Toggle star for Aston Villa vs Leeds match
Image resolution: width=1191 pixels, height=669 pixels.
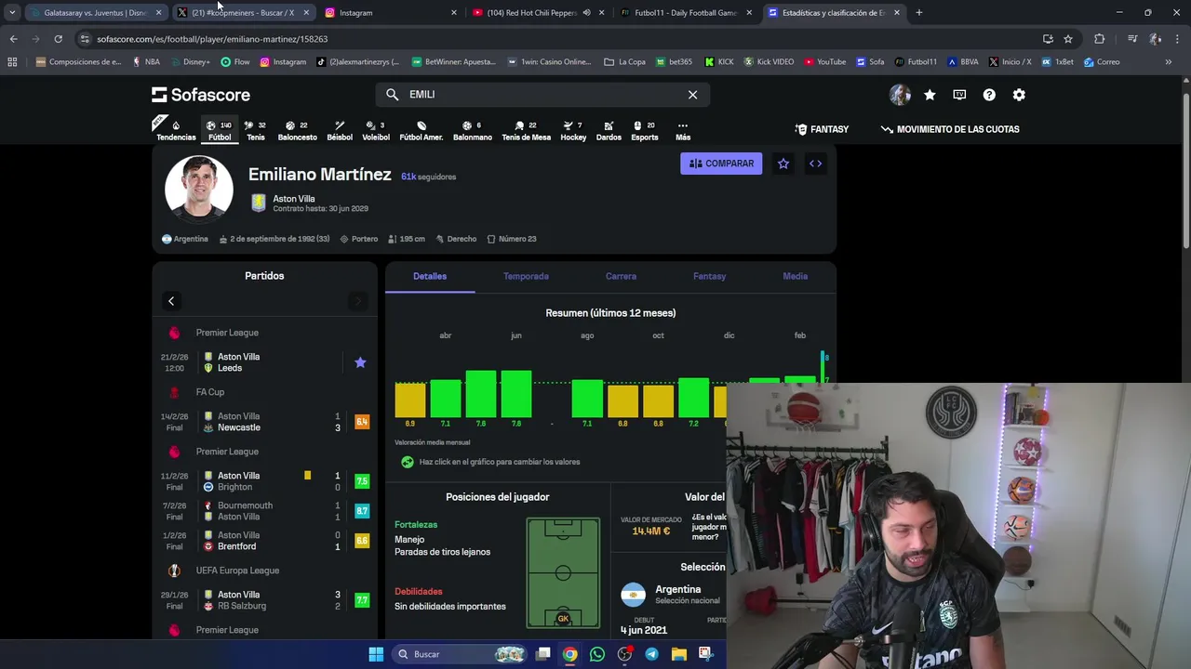coord(360,362)
